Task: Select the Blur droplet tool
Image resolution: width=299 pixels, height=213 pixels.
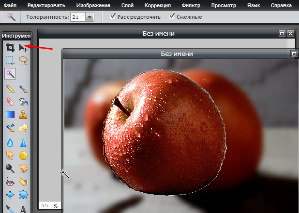Action: pyautogui.click(x=10, y=143)
